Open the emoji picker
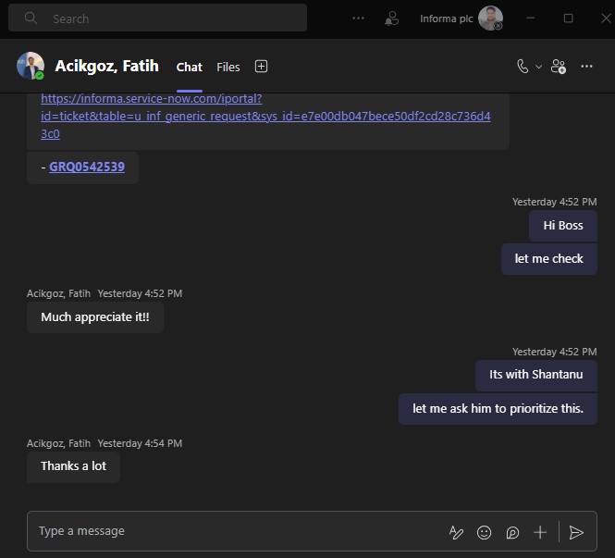 coord(484,532)
